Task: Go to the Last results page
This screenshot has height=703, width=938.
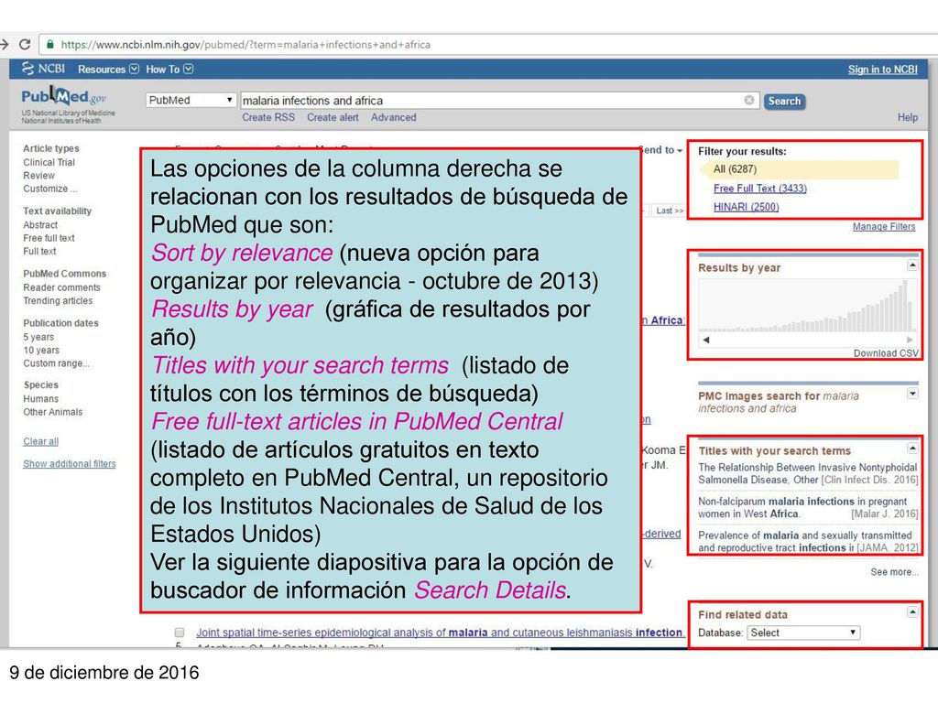Action: [x=669, y=211]
